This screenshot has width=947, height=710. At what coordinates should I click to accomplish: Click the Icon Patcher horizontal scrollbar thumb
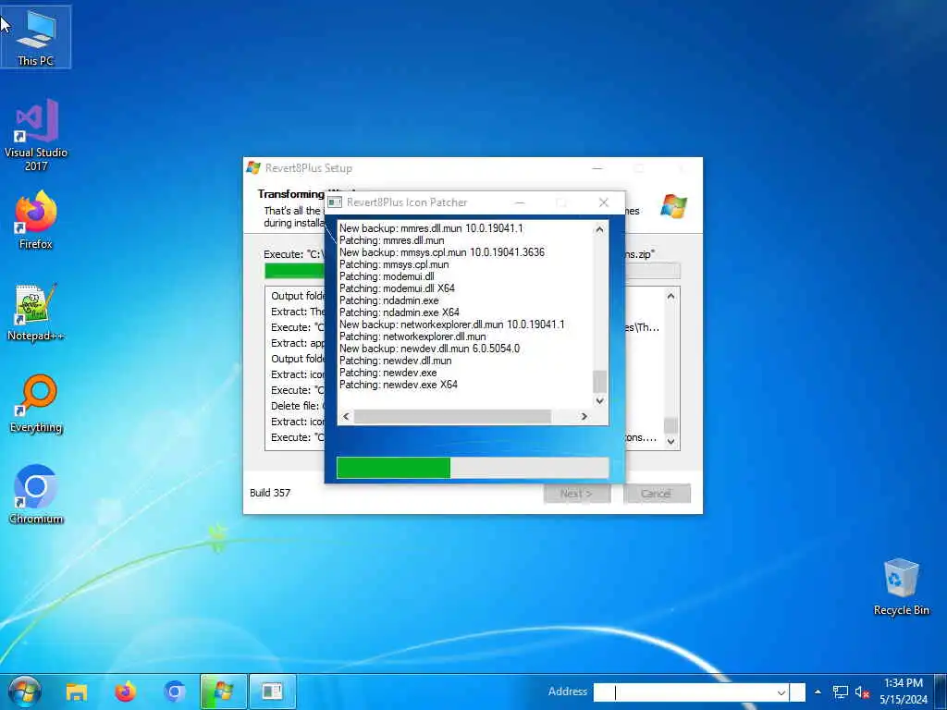452,416
